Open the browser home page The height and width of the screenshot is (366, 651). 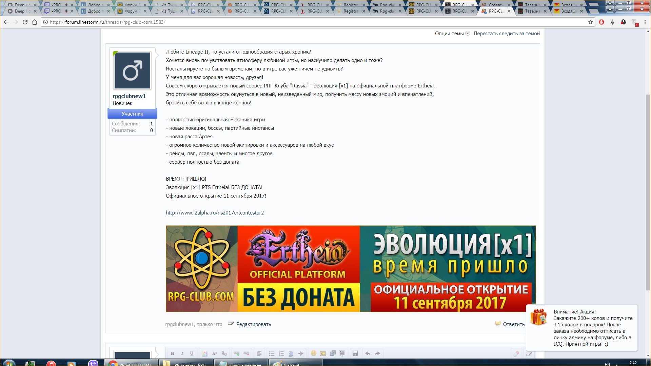point(35,22)
